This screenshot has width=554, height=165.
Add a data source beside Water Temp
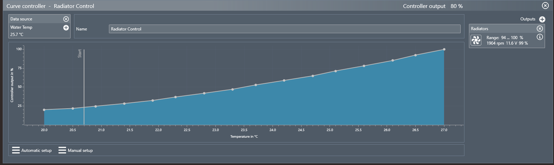66,28
